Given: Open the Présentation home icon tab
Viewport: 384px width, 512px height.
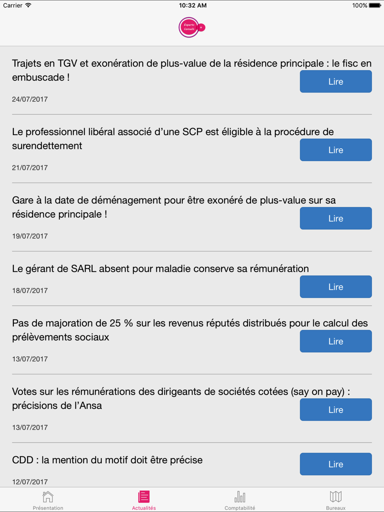Looking at the screenshot, I should tap(48, 497).
